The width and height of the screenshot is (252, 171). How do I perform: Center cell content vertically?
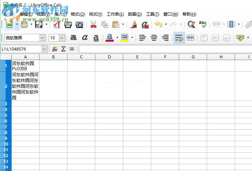(216, 38)
